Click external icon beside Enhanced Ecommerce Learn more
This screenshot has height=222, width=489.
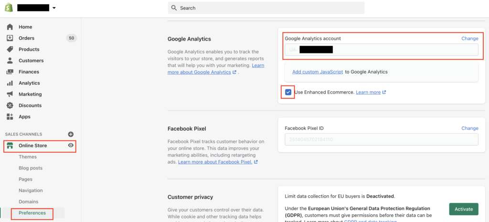384,92
